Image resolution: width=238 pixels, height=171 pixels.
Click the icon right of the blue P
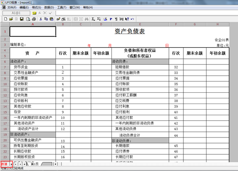tap(116, 19)
